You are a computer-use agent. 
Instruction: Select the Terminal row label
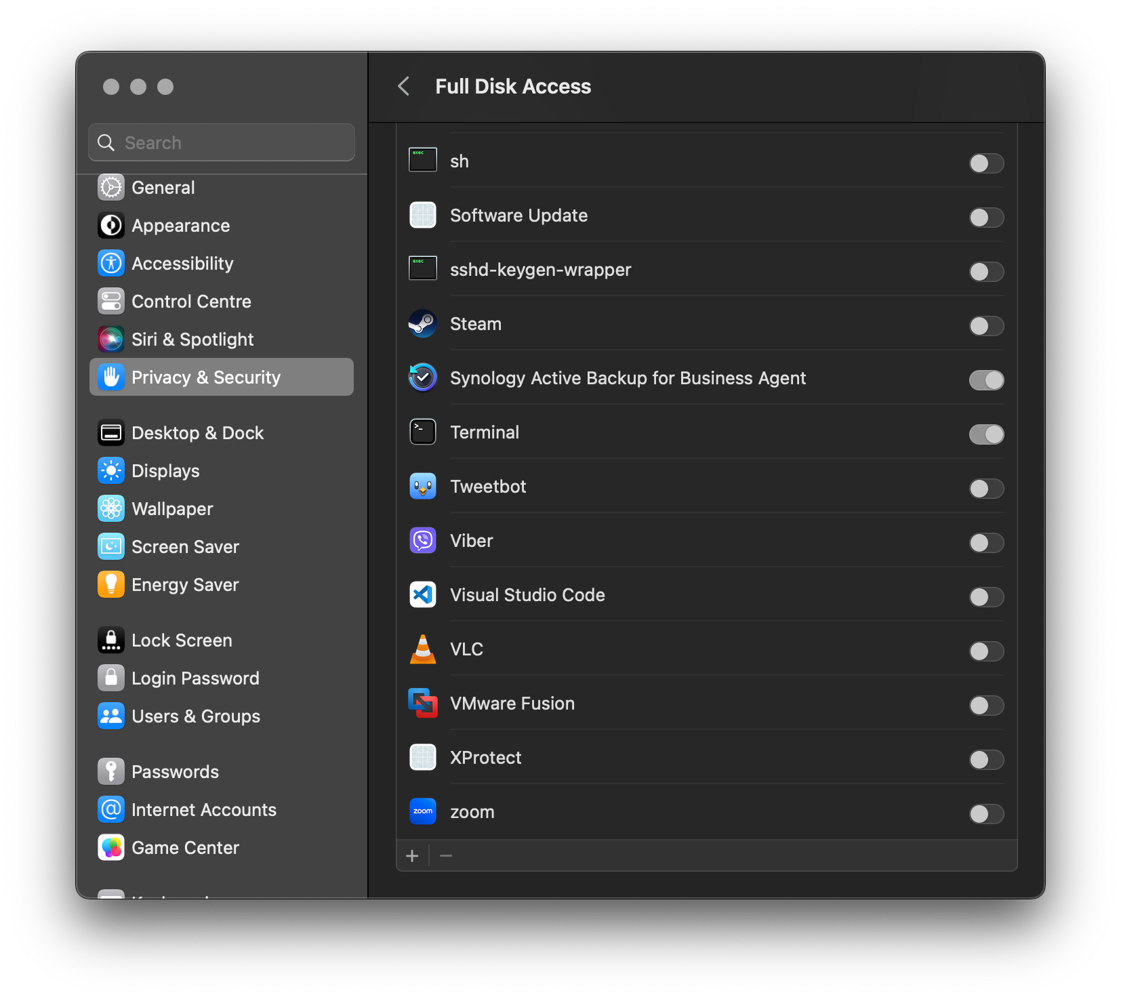tap(485, 432)
